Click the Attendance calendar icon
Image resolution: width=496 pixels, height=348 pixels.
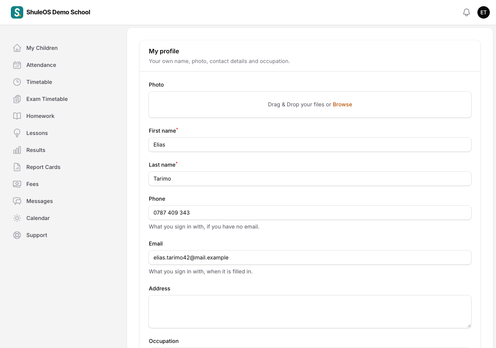(x=17, y=65)
